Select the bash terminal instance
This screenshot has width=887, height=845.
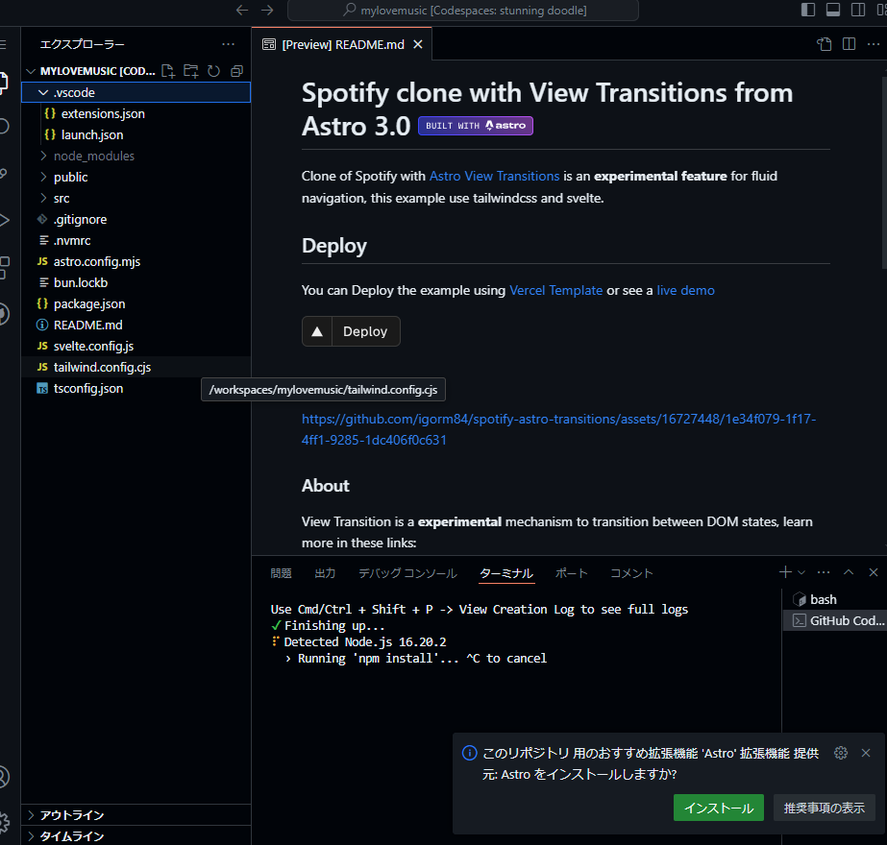point(835,599)
